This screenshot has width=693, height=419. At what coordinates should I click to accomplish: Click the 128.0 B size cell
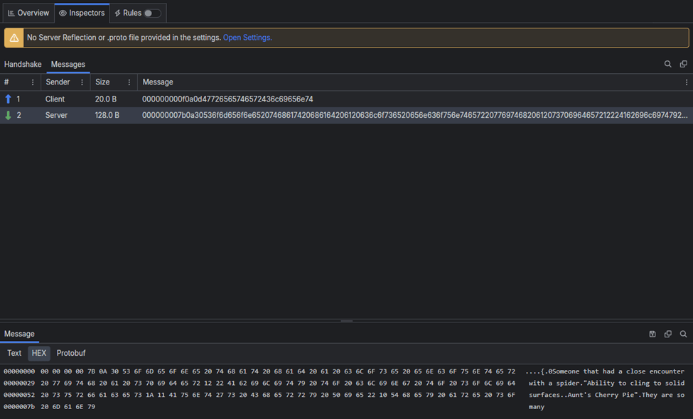[107, 115]
